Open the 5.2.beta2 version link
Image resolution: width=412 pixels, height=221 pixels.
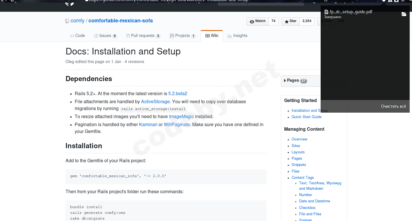point(178,94)
